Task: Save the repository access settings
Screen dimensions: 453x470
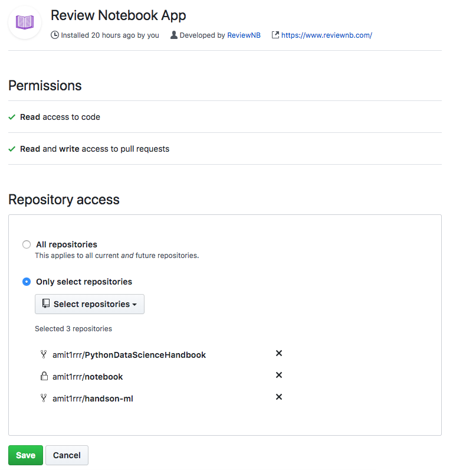Action: [x=25, y=455]
